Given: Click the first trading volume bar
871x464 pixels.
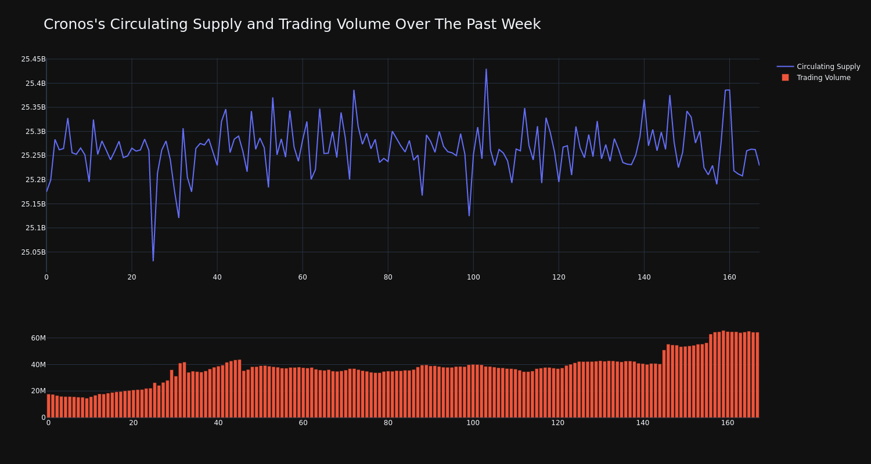Looking at the screenshot, I should [x=49, y=406].
